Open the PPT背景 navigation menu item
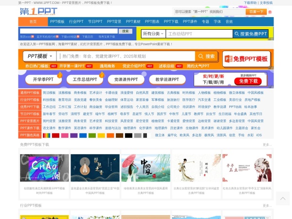Screen dimensions: 292x219 click(114, 21)
